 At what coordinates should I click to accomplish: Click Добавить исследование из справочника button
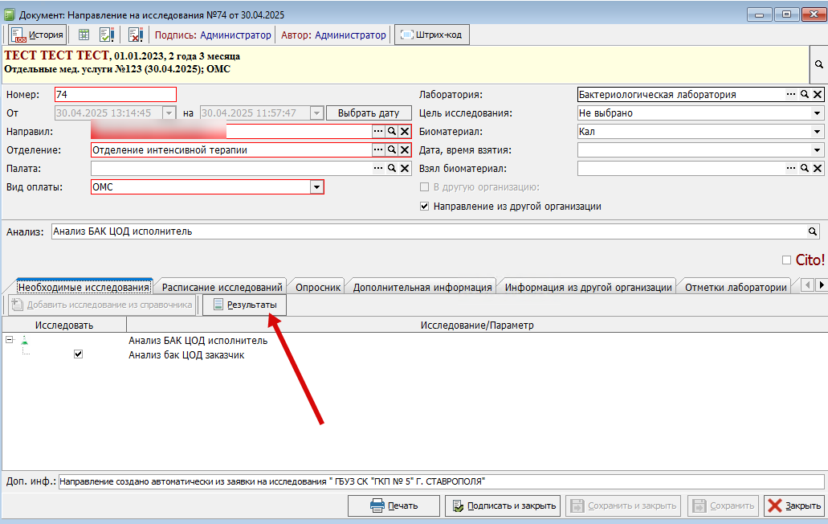pos(102,305)
